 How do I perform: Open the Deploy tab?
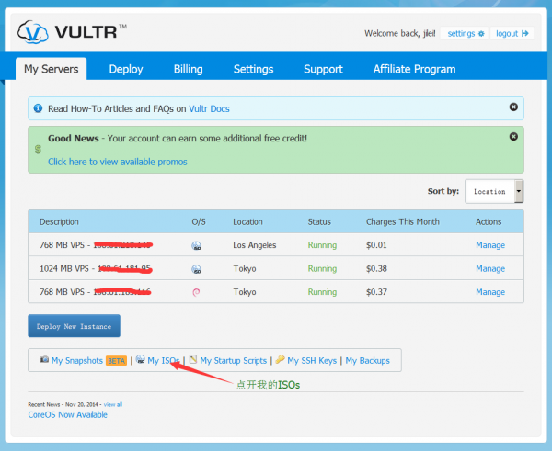click(x=126, y=69)
